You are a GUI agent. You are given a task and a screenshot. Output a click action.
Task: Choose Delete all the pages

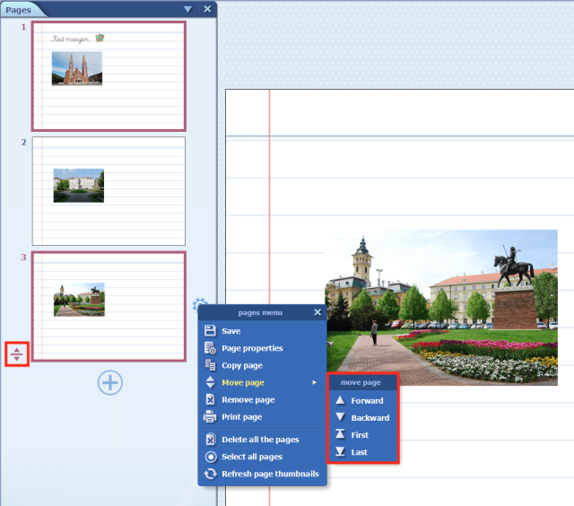pos(260,440)
